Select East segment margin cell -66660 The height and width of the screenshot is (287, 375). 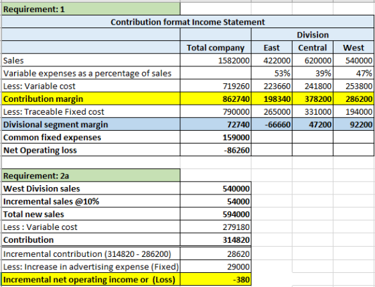tap(271, 124)
